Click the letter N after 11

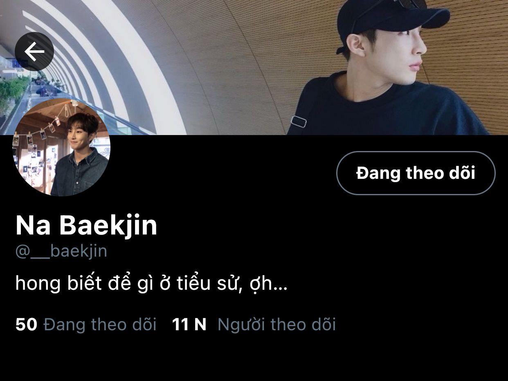[x=200, y=325]
